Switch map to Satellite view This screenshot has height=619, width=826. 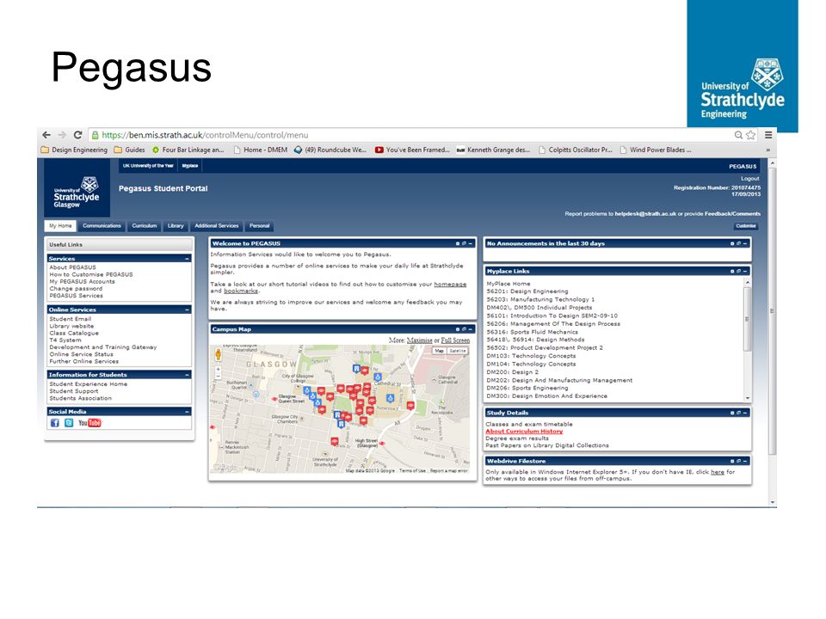[x=457, y=351]
